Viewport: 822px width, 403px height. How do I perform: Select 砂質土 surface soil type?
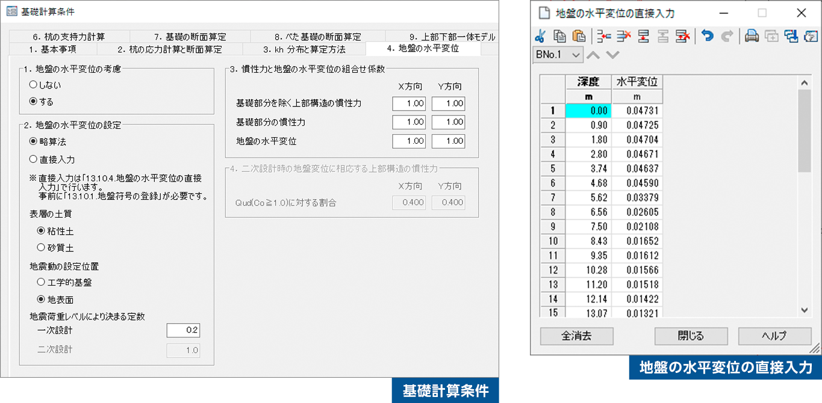point(55,247)
